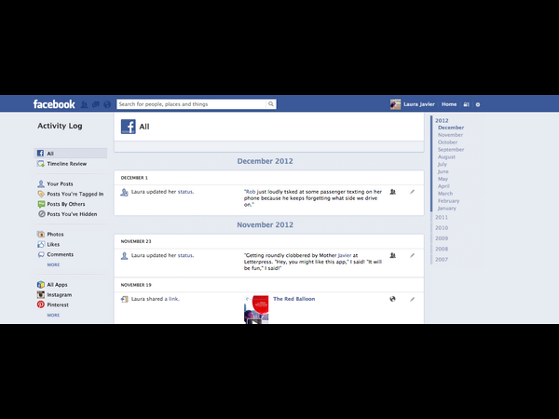Click the search magnifier button

(x=271, y=104)
